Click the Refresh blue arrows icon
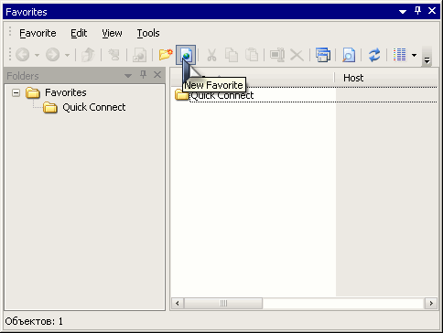 tap(374, 56)
